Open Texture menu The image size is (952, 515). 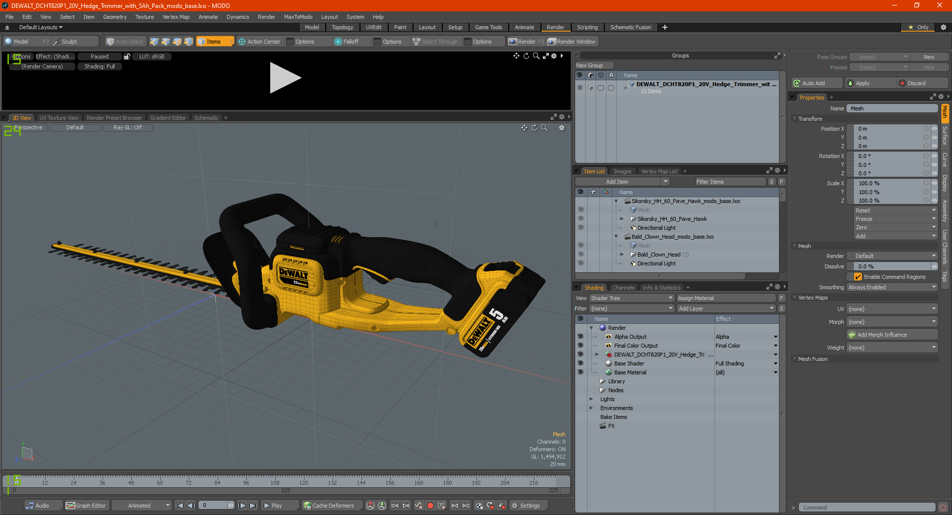[144, 17]
